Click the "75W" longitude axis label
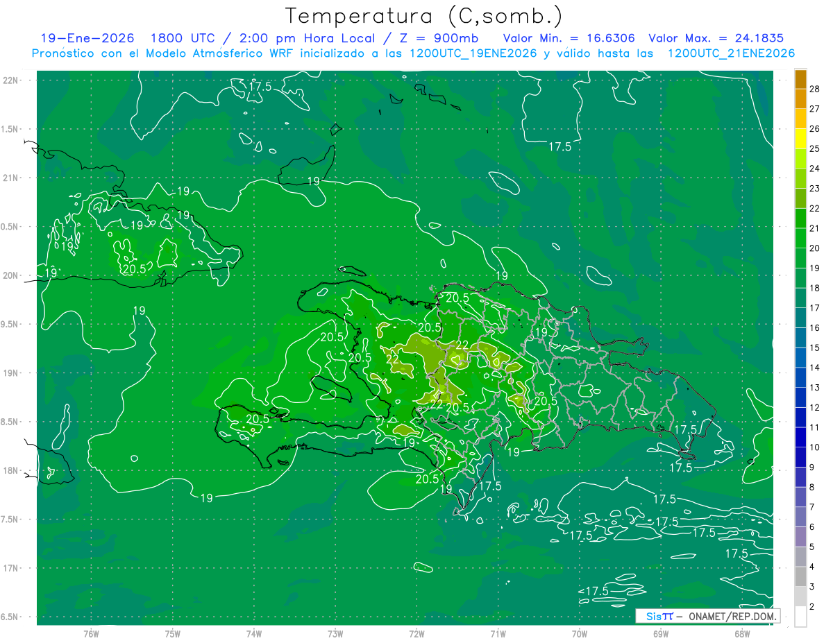 173,634
